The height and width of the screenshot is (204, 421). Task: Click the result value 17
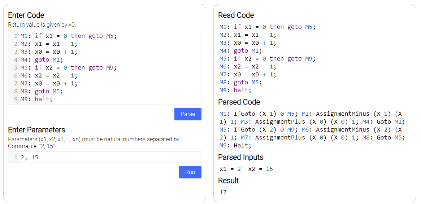click(x=223, y=192)
